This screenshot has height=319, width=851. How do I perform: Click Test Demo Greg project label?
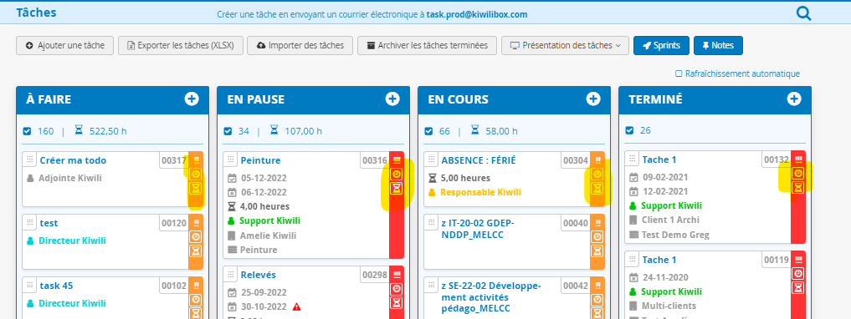coord(675,235)
